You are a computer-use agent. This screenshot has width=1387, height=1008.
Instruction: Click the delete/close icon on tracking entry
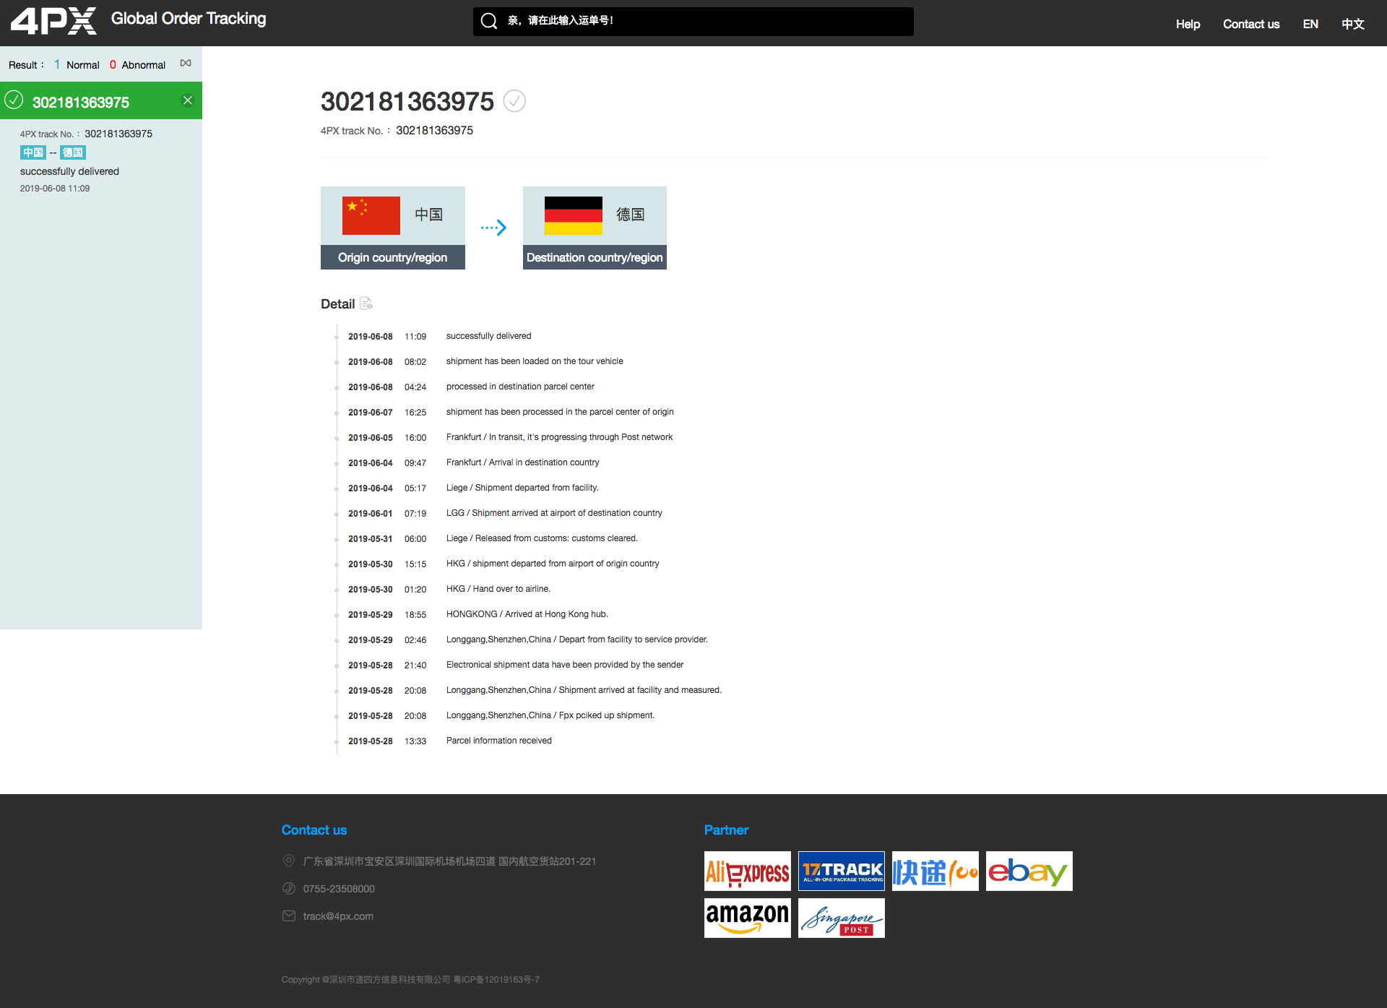186,100
